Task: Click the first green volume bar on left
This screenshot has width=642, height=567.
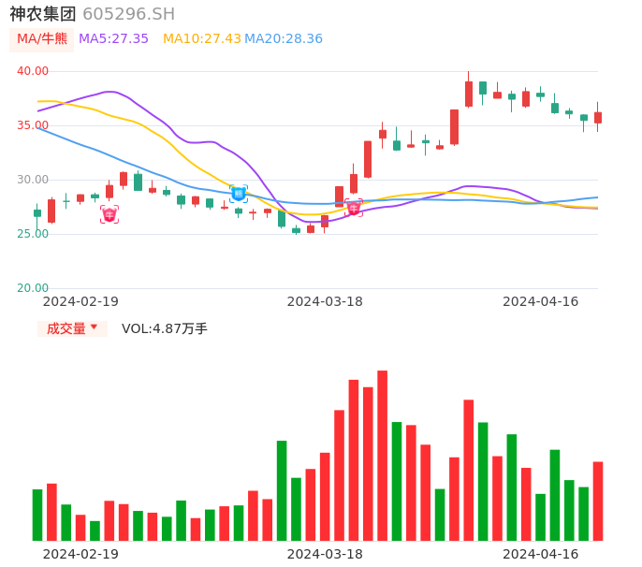Action: [x=37, y=515]
